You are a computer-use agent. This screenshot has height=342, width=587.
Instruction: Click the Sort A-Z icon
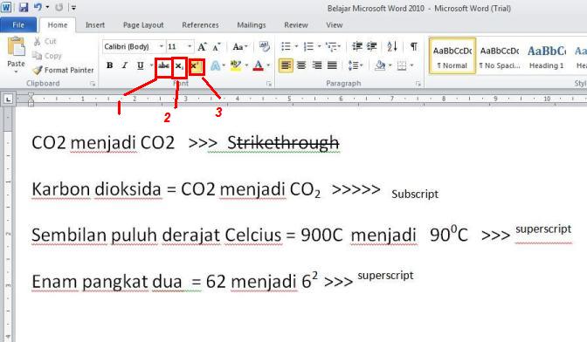(392, 46)
